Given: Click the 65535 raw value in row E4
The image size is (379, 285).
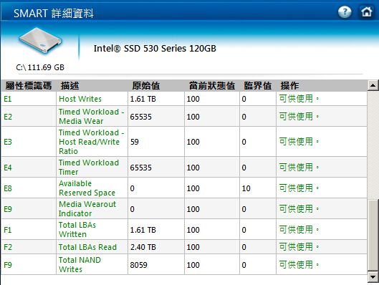Looking at the screenshot, I should (x=141, y=168).
